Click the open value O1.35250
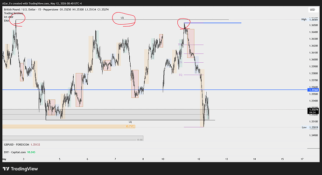The width and height of the screenshot is (322, 175). point(65,9)
